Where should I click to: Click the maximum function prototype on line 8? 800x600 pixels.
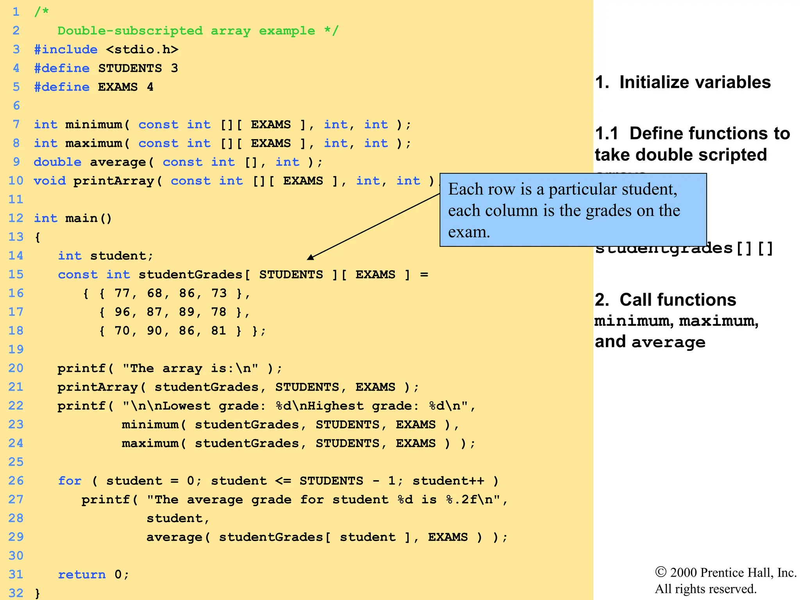click(x=223, y=143)
